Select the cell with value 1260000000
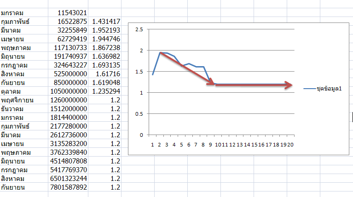The image size is (353, 197). tap(68, 100)
